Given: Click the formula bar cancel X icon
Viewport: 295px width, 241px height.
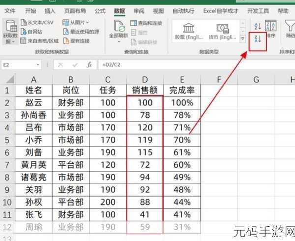Looking at the screenshot, I should point(60,65).
